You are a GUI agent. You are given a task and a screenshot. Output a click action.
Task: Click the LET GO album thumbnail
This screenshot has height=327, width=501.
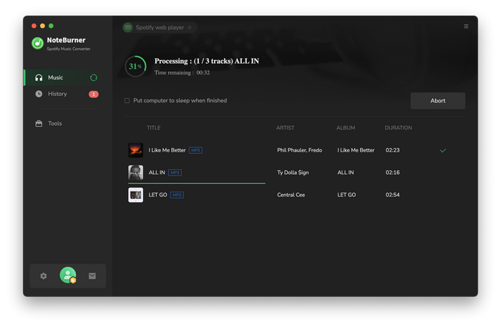(135, 195)
